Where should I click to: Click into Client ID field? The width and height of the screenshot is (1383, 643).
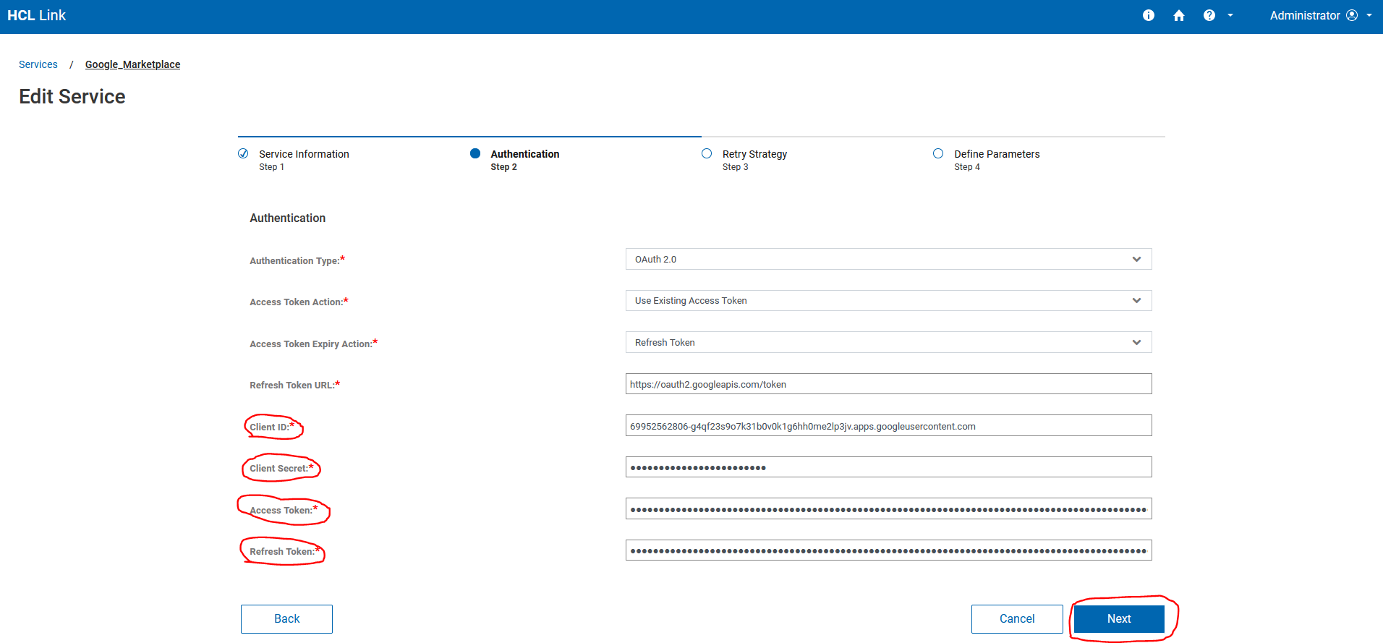pyautogui.click(x=888, y=426)
